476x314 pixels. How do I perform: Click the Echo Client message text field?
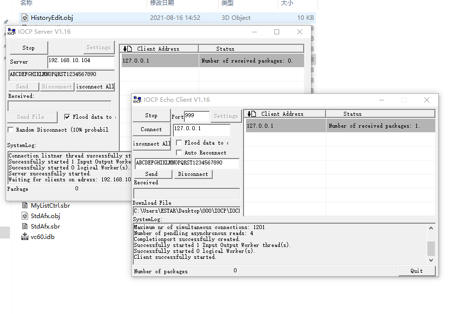[x=187, y=163]
